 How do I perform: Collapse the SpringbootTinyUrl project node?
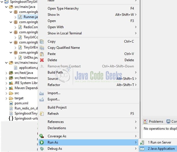coord(2,2)
